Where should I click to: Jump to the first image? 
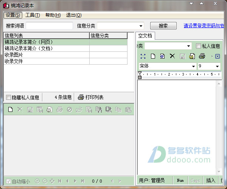[60, 181]
